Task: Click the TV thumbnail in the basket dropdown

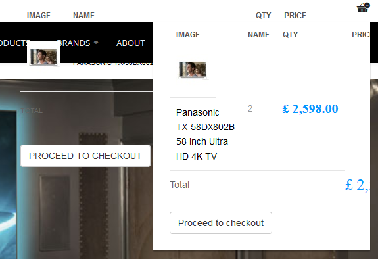Action: (x=193, y=70)
